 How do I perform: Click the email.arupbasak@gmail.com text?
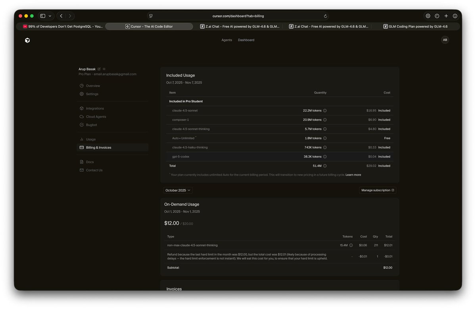(x=115, y=74)
